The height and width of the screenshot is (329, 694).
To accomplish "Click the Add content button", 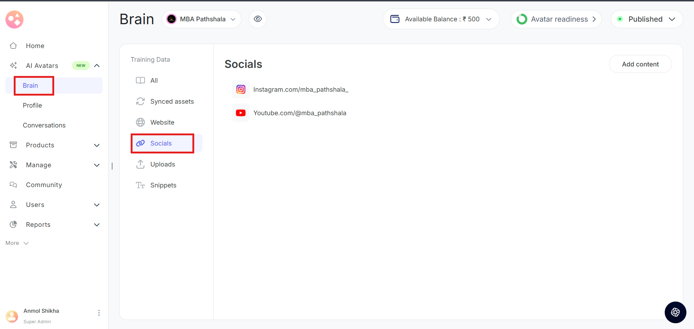I will (x=640, y=64).
